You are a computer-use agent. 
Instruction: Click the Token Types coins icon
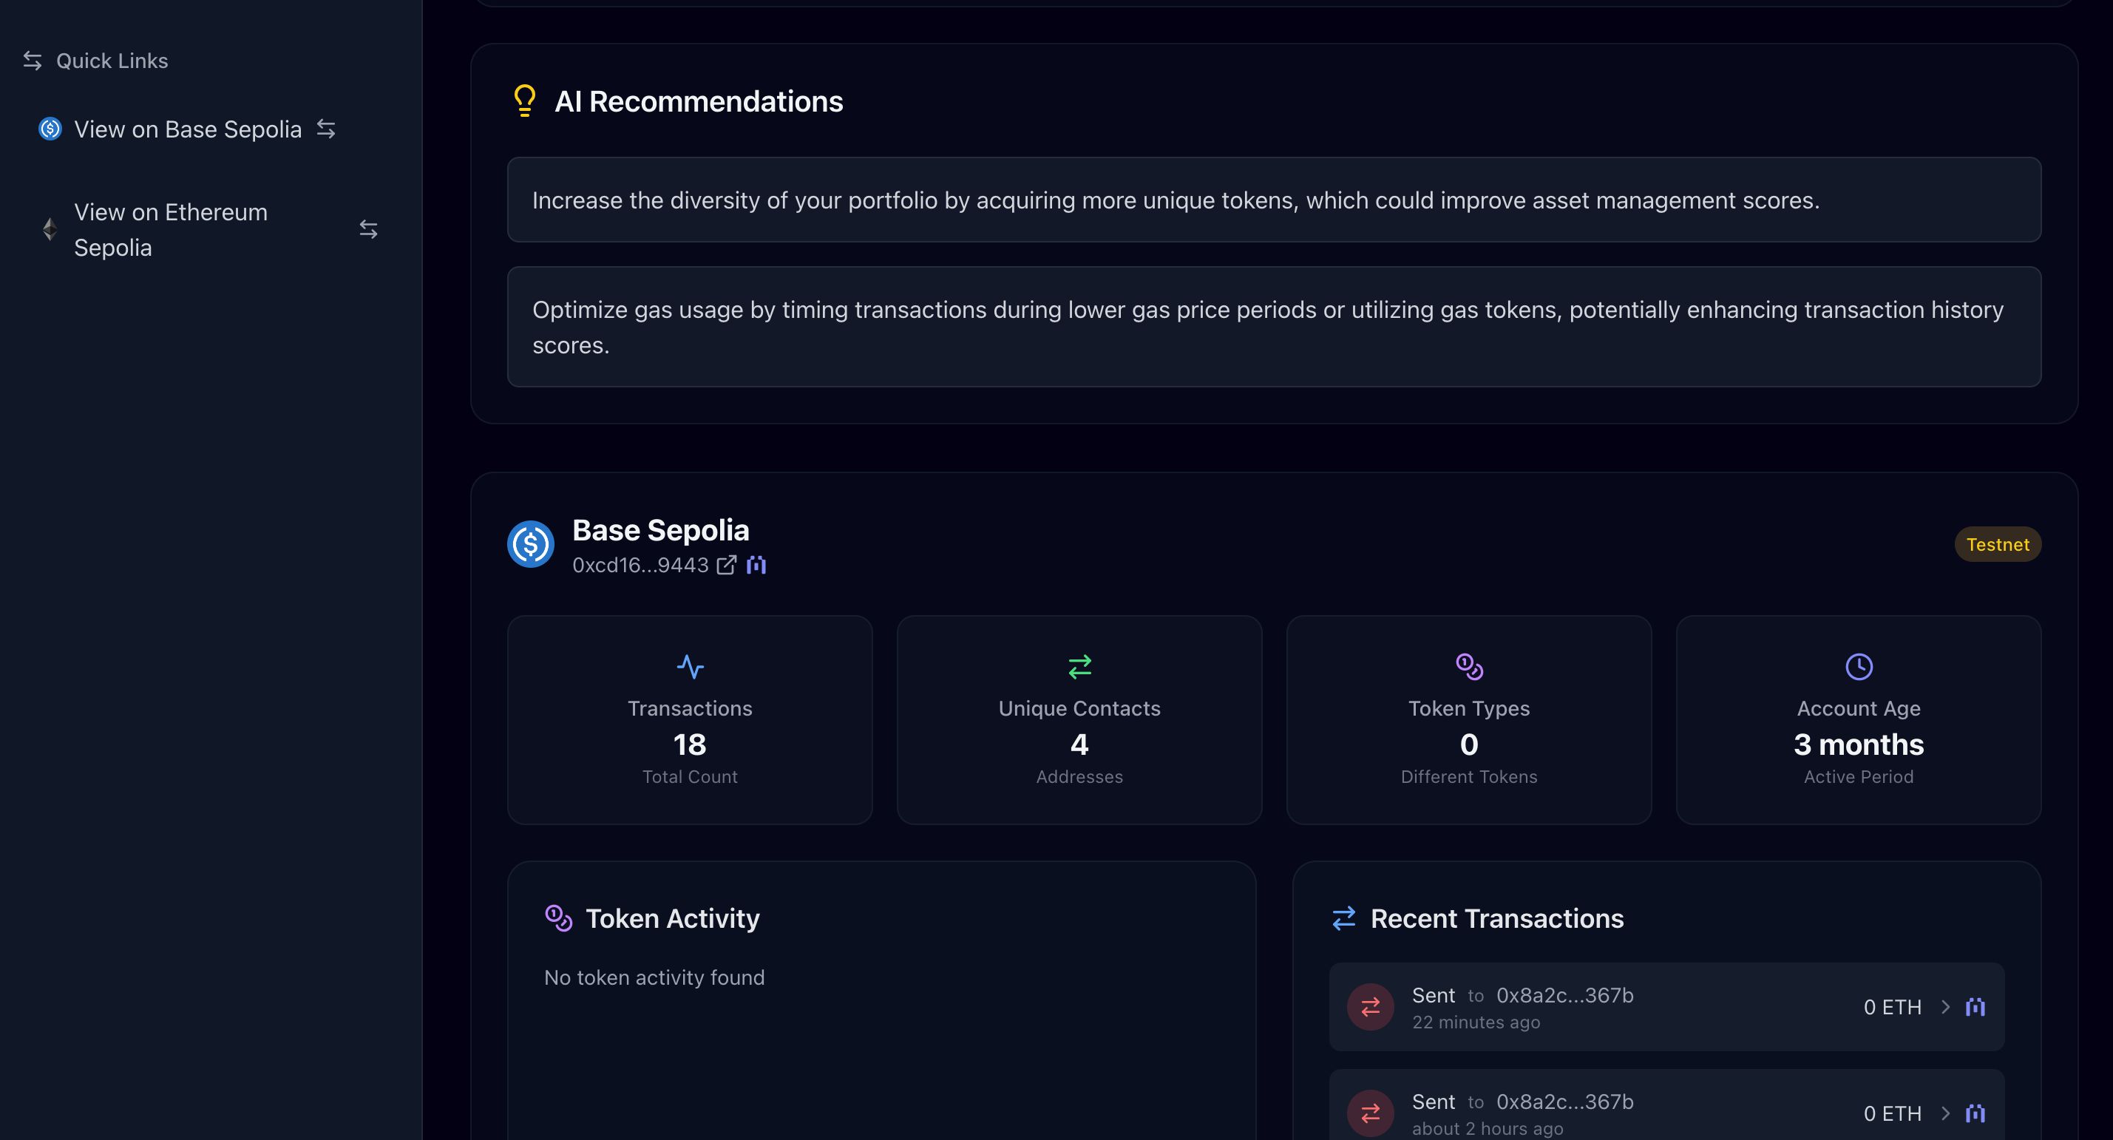click(1469, 667)
